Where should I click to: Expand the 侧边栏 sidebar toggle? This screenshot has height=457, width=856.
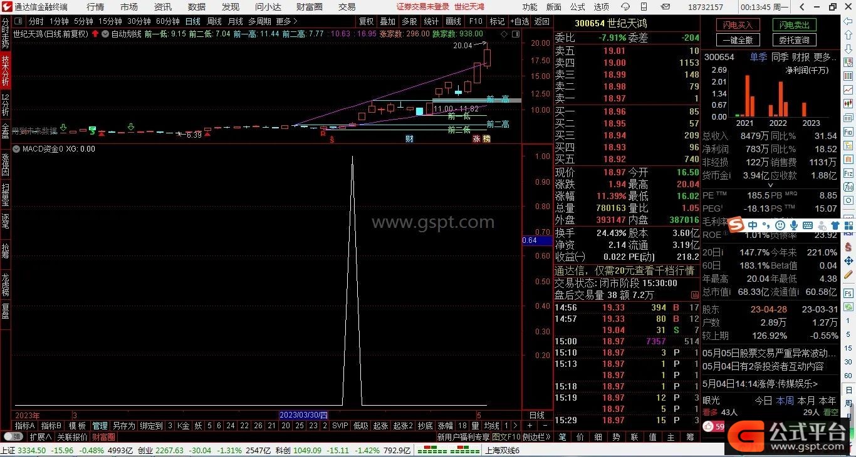(536, 436)
